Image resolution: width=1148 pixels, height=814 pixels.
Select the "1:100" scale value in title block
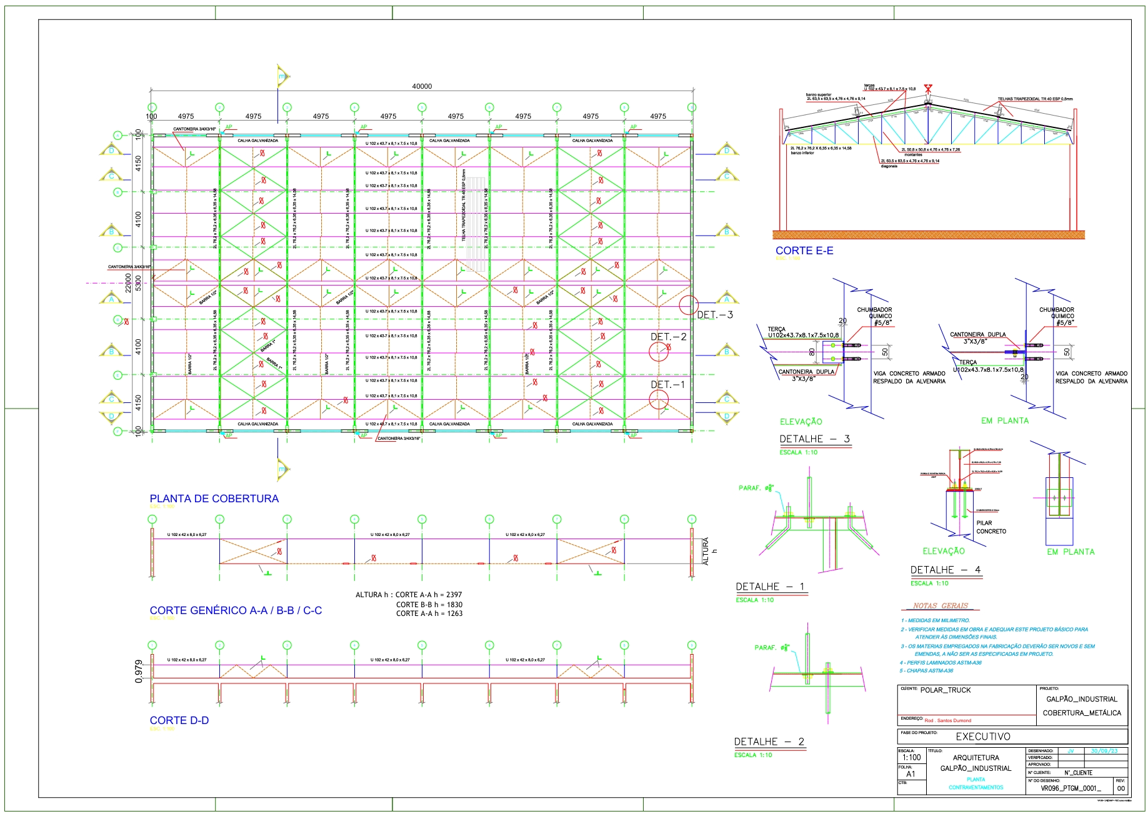click(x=911, y=757)
